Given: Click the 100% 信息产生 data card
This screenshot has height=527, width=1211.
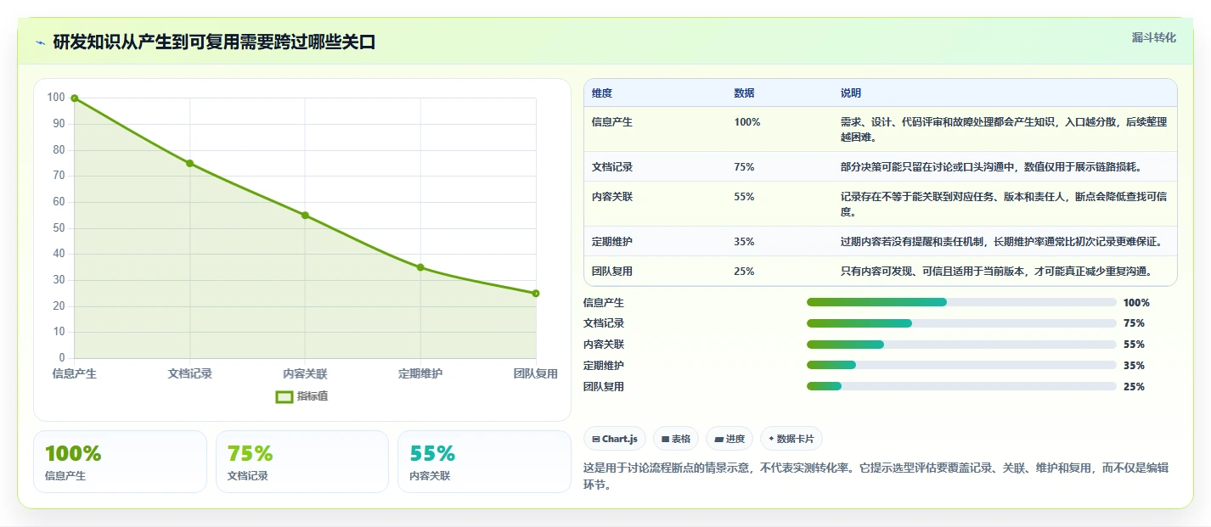Looking at the screenshot, I should [x=120, y=462].
